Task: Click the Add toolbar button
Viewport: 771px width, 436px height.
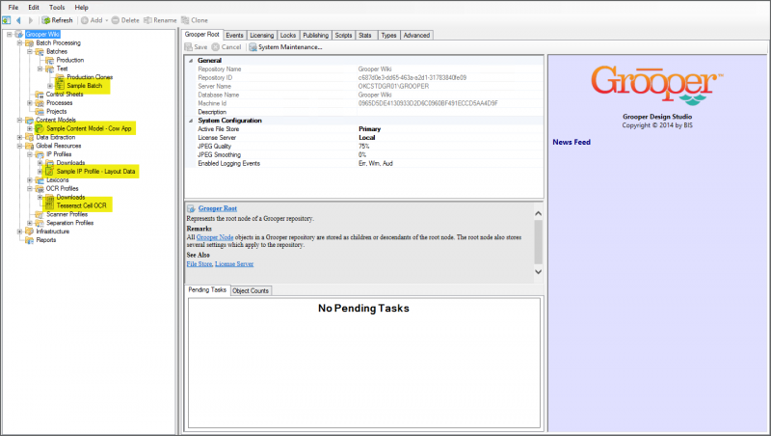Action: pyautogui.click(x=92, y=20)
